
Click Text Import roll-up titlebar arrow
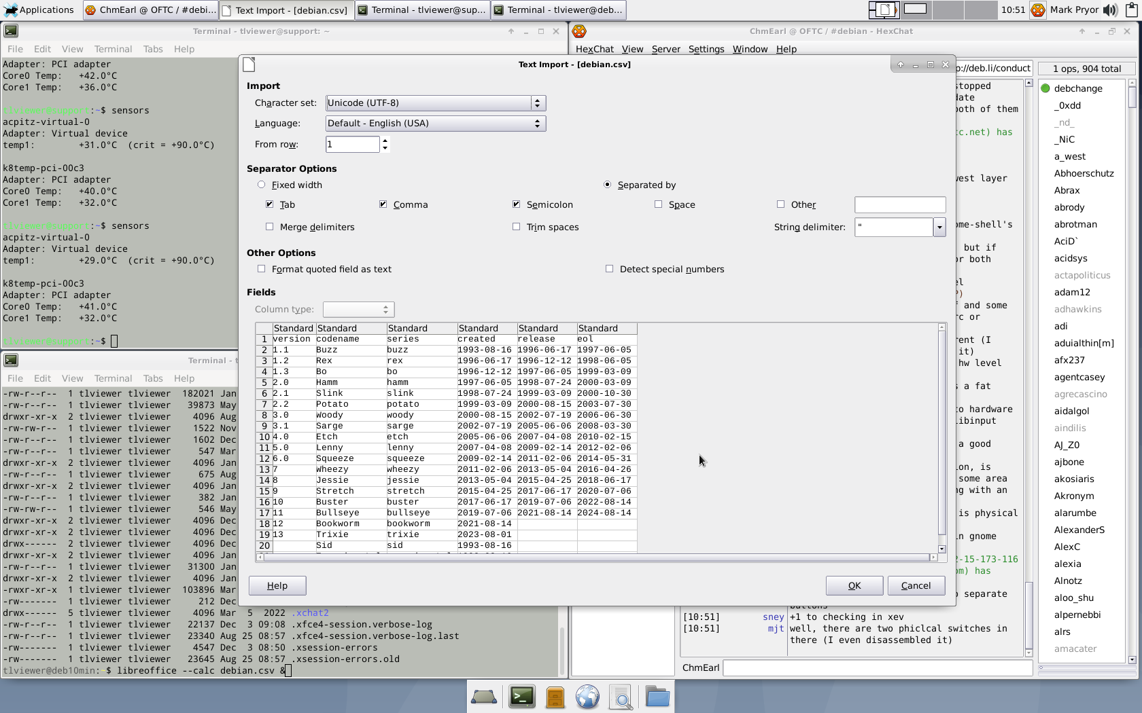coord(901,65)
